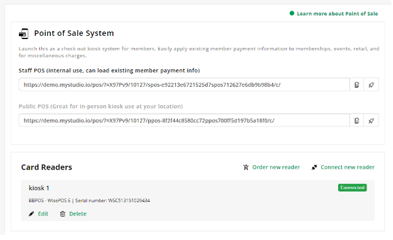393x240 pixels.
Task: Delete the kiosk 1 card reader
Action: click(78, 214)
